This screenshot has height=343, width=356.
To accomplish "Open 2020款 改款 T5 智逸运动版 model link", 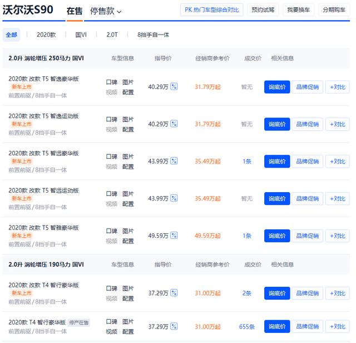I will coord(43,116).
